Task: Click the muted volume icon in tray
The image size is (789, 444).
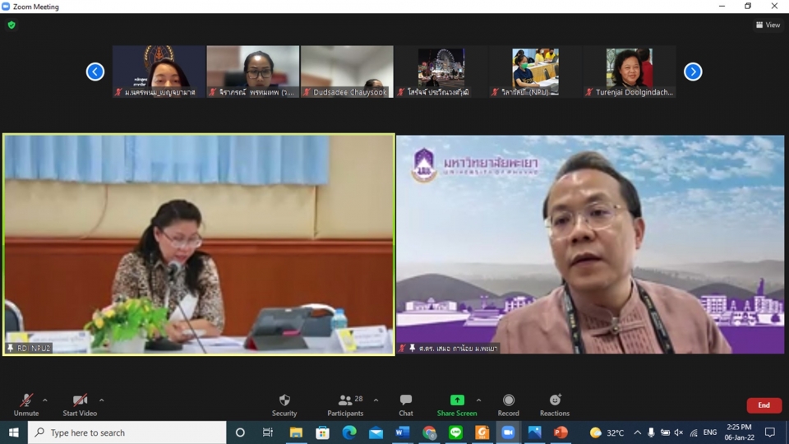Action: pyautogui.click(x=679, y=432)
